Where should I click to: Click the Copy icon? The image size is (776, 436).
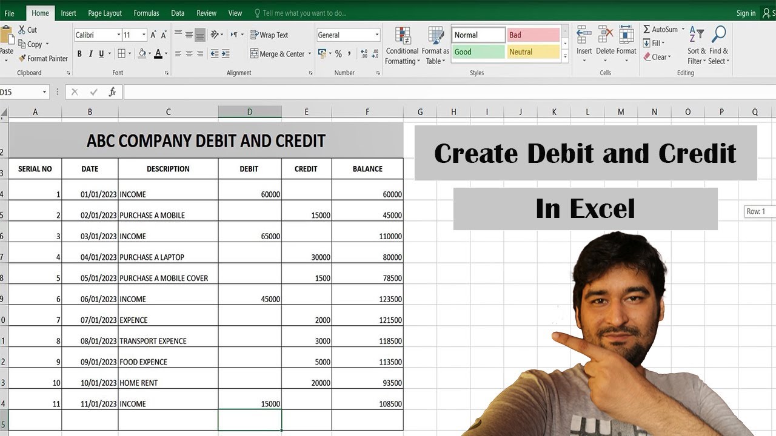pos(22,44)
